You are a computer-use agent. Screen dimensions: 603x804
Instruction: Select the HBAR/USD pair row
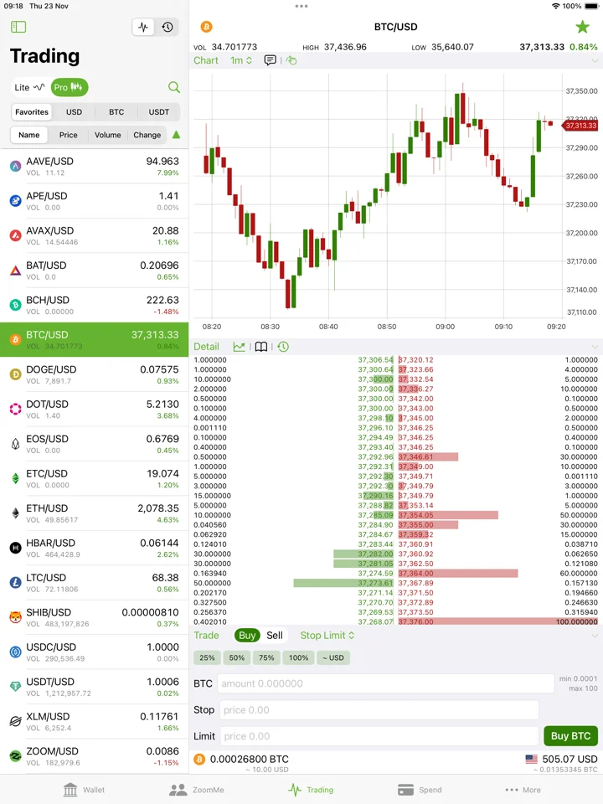pos(95,548)
